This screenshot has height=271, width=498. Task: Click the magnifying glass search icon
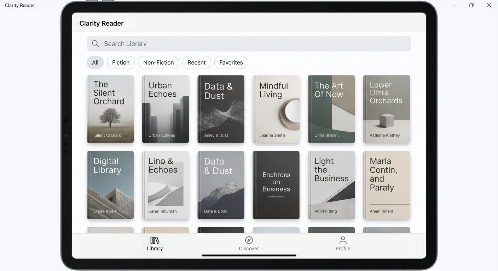[x=95, y=44]
